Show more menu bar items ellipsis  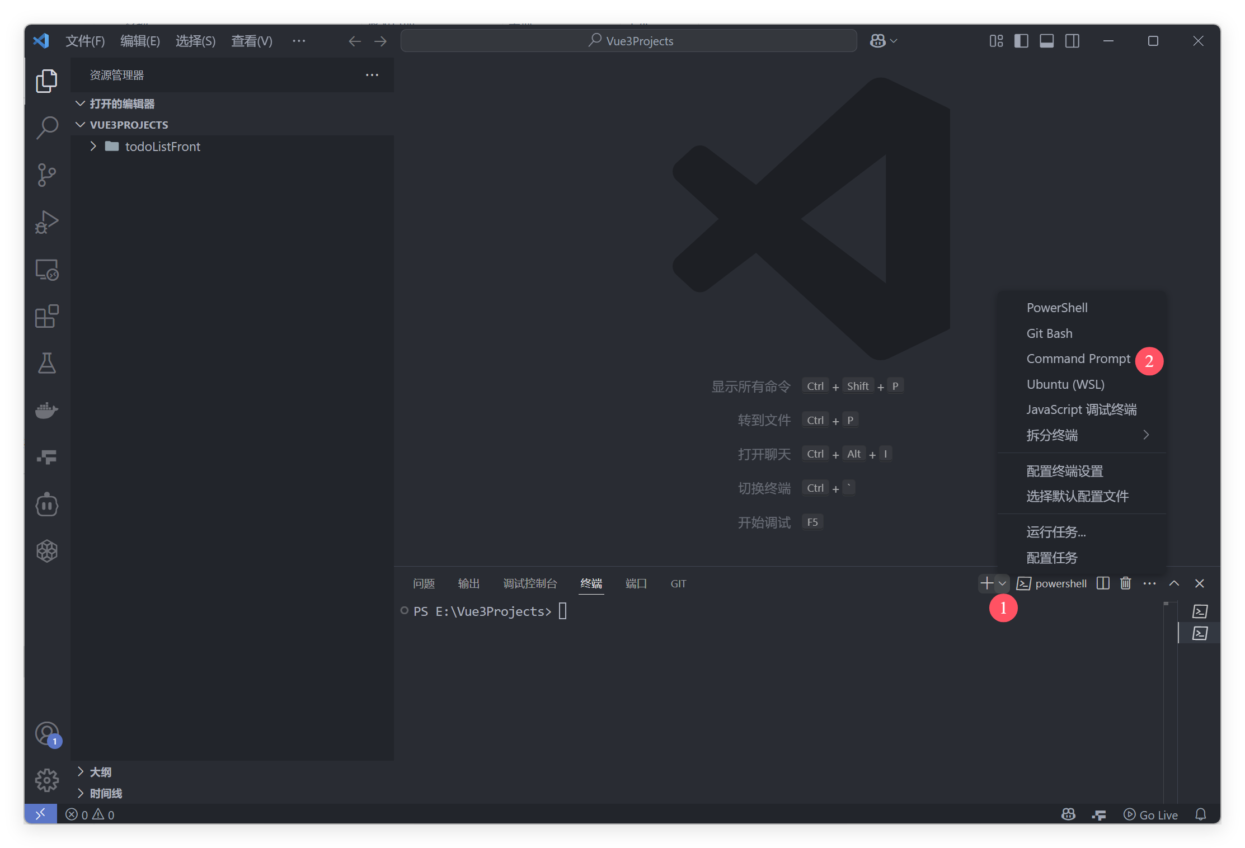[299, 41]
